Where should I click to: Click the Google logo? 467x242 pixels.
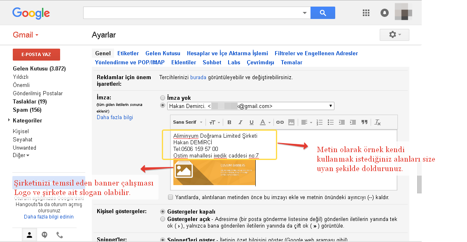tap(31, 13)
